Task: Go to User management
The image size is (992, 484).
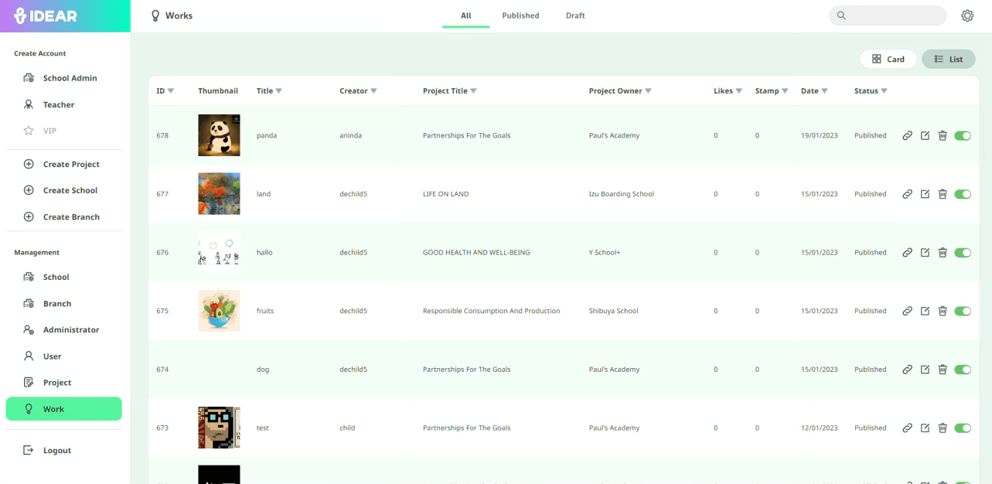Action: 64,356
